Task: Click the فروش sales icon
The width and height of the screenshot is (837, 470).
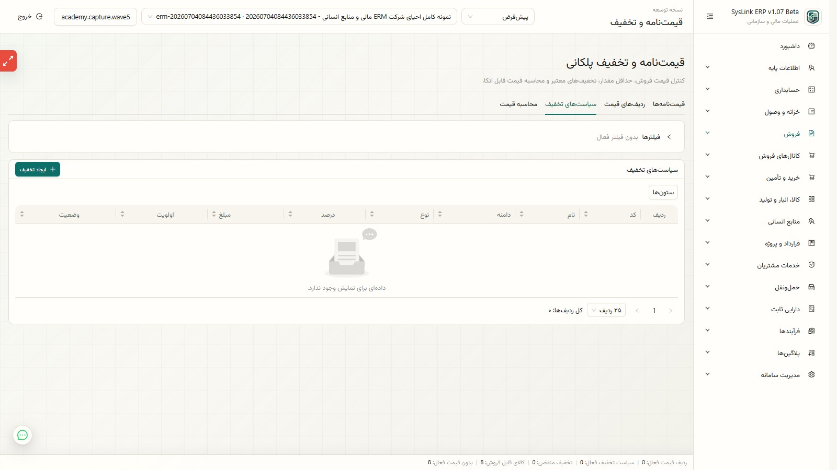Action: tap(811, 134)
